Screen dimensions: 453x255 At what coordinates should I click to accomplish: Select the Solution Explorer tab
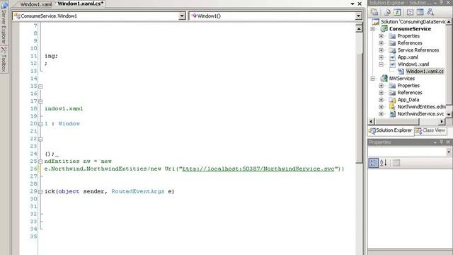coord(391,130)
